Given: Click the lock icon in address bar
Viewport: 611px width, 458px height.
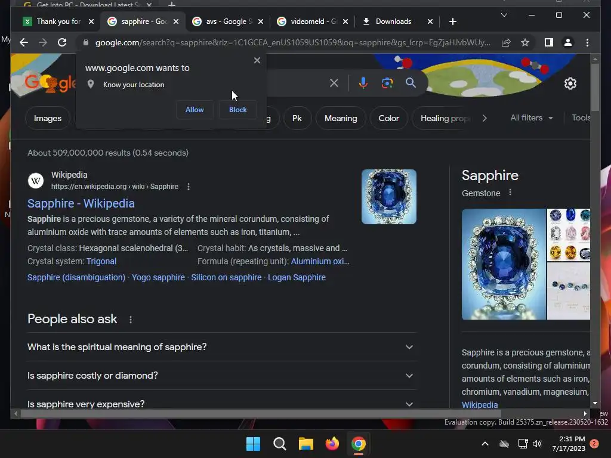Looking at the screenshot, I should [86, 42].
